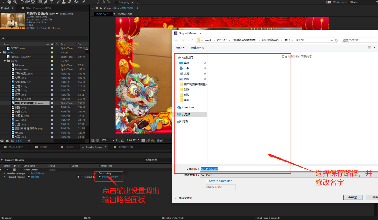Open the 组织 dropdown menu

[x=180, y=47]
